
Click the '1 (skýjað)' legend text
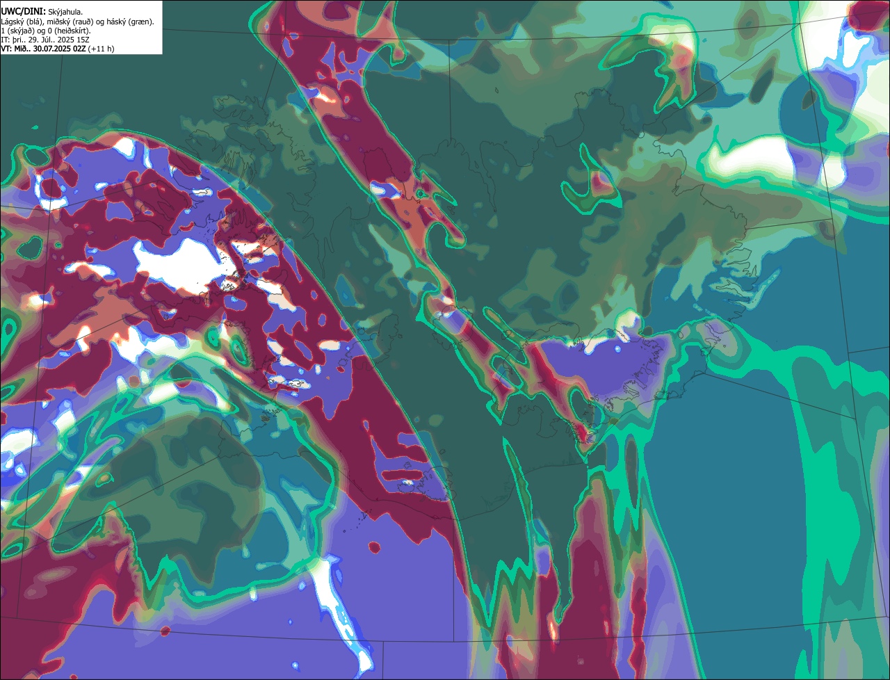click(17, 31)
